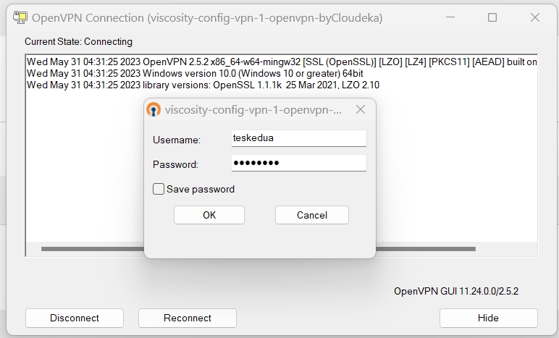The image size is (559, 338).
Task: Focus the Username input field
Action: click(x=298, y=138)
